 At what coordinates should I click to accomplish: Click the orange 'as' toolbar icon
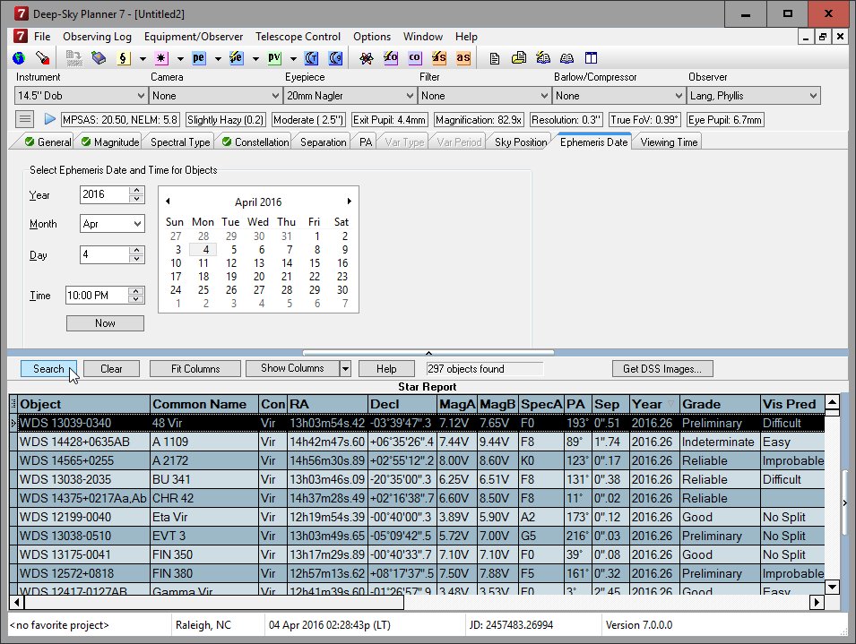463,58
